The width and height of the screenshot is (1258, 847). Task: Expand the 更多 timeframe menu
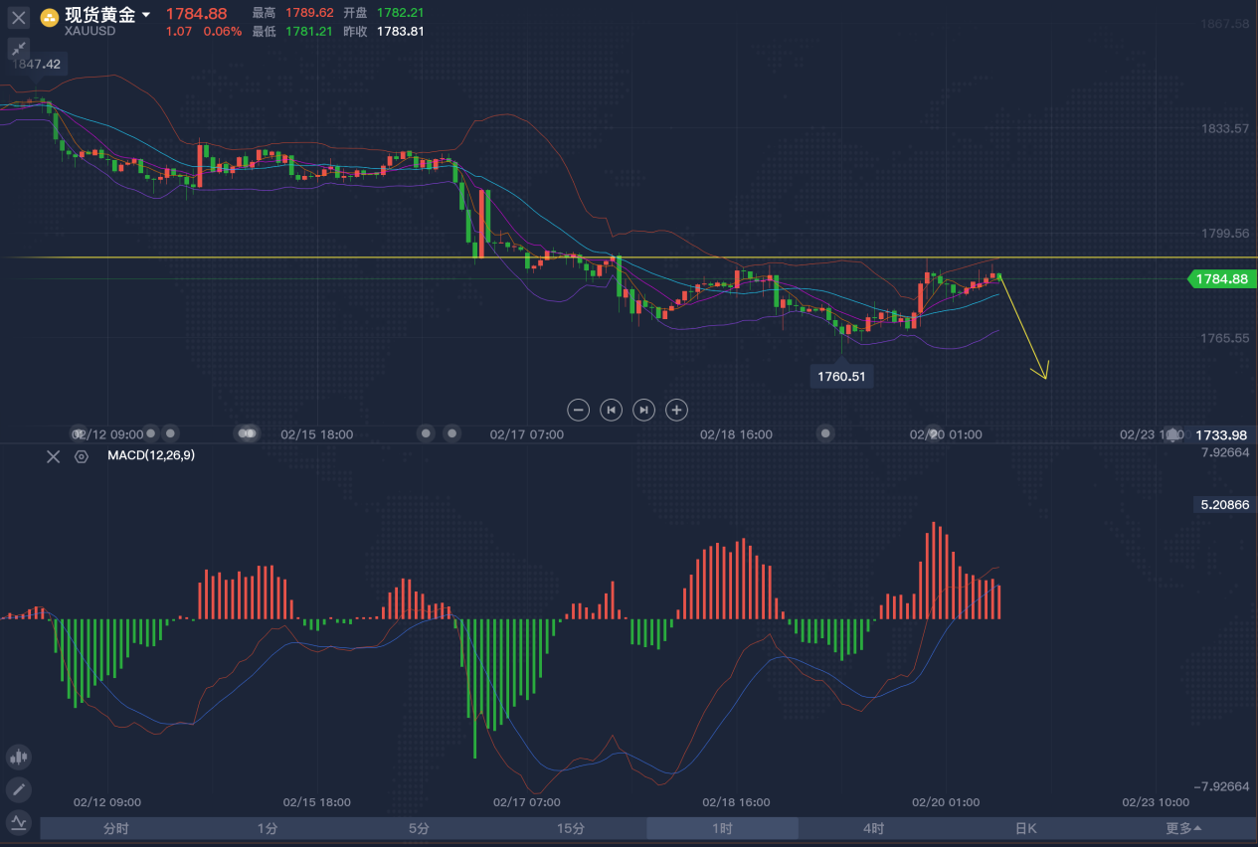click(x=1183, y=828)
